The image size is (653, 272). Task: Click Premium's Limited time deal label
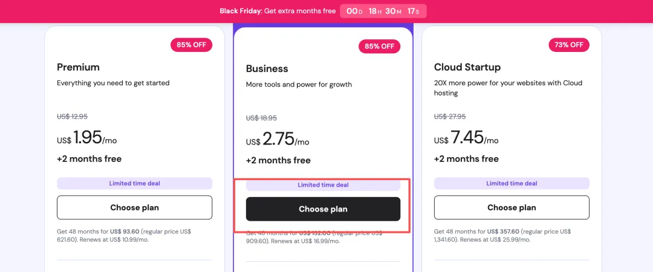[134, 183]
